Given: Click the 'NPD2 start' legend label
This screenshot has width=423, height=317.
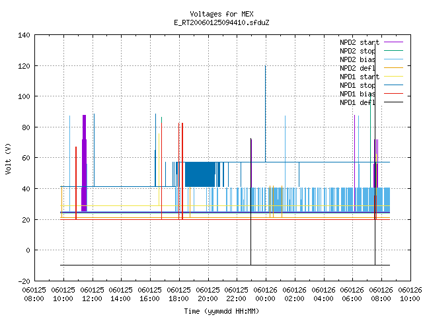Looking at the screenshot, I should [x=360, y=42].
